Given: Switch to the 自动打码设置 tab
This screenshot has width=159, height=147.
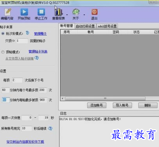Looking at the screenshot, I should point(85,26).
